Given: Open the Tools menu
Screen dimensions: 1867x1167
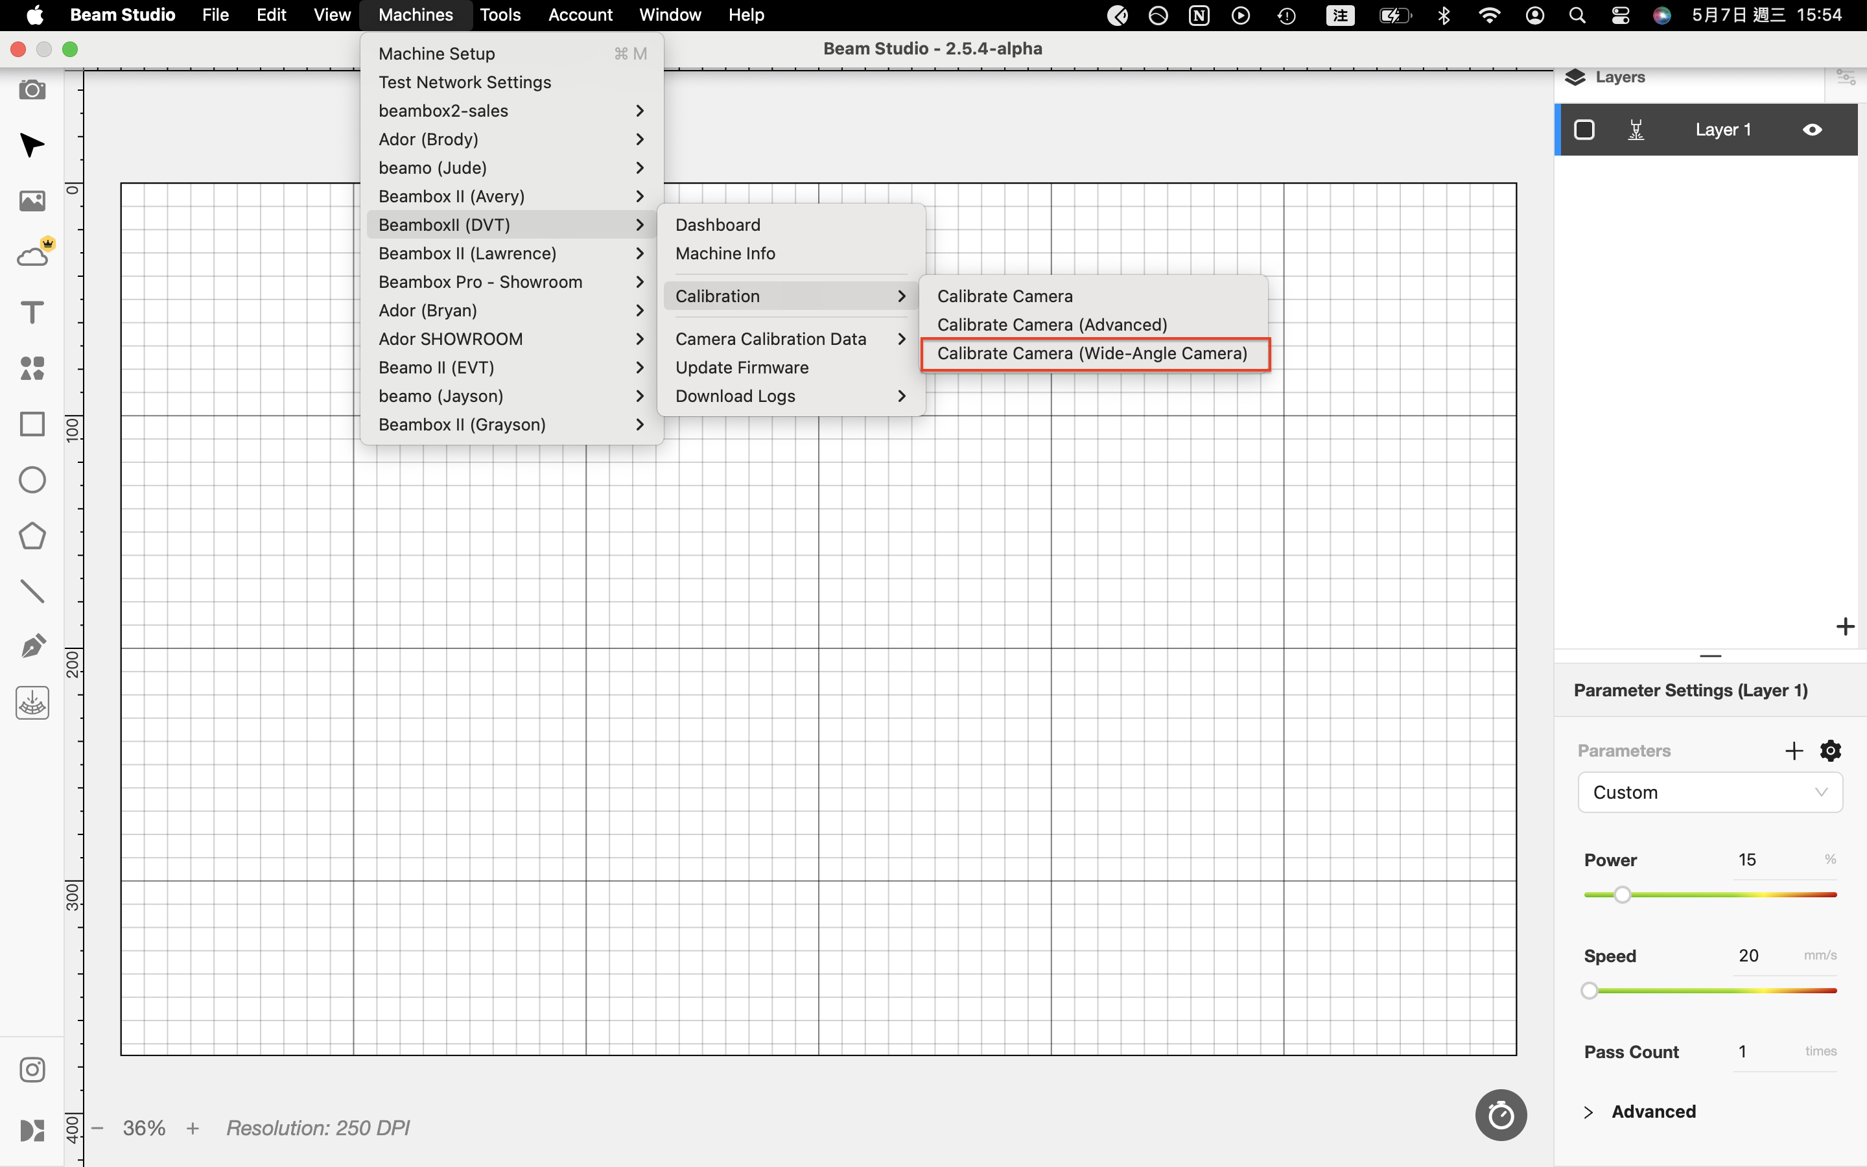Looking at the screenshot, I should pyautogui.click(x=500, y=15).
